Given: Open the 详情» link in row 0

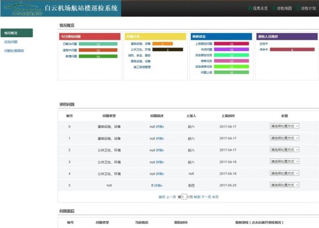Looking at the screenshot, I should coord(160,126).
